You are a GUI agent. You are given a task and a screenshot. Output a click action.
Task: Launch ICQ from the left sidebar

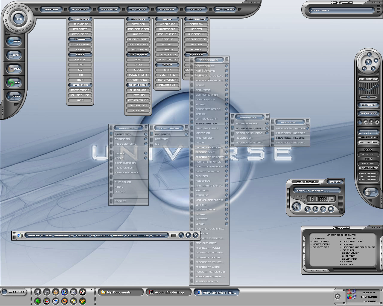pos(14,82)
